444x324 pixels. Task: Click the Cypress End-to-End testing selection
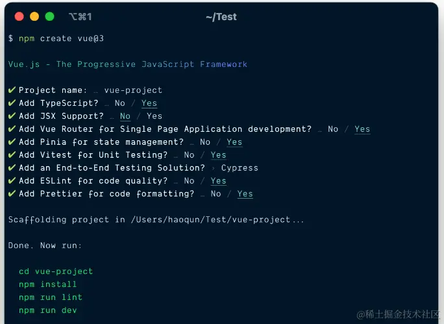(x=240, y=168)
